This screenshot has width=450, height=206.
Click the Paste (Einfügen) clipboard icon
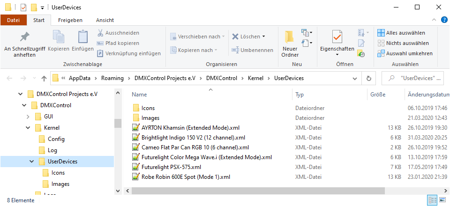tap(82, 38)
